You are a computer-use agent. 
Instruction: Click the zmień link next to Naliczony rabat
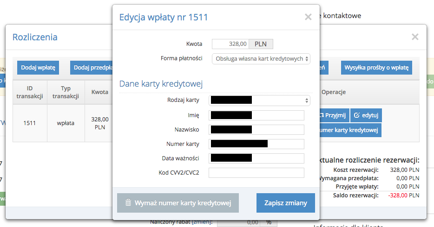(x=202, y=222)
